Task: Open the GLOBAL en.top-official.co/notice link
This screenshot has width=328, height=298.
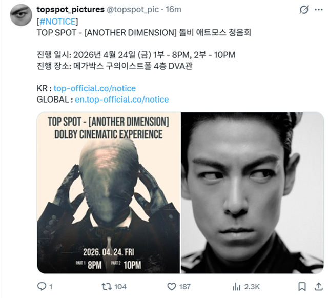Action: tap(122, 100)
